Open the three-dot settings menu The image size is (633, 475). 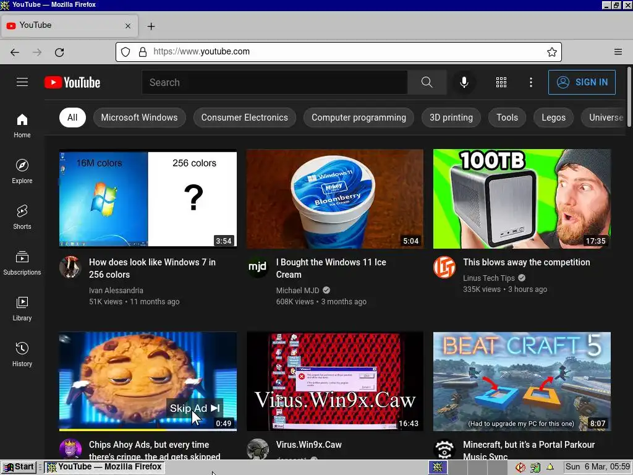[x=531, y=82]
